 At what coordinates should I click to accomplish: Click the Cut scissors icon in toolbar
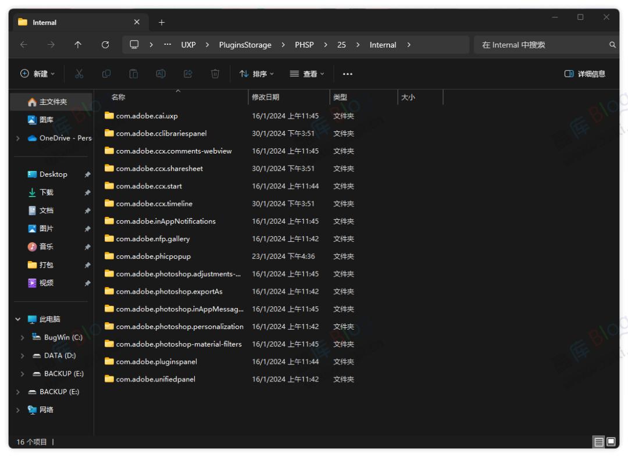(x=79, y=74)
